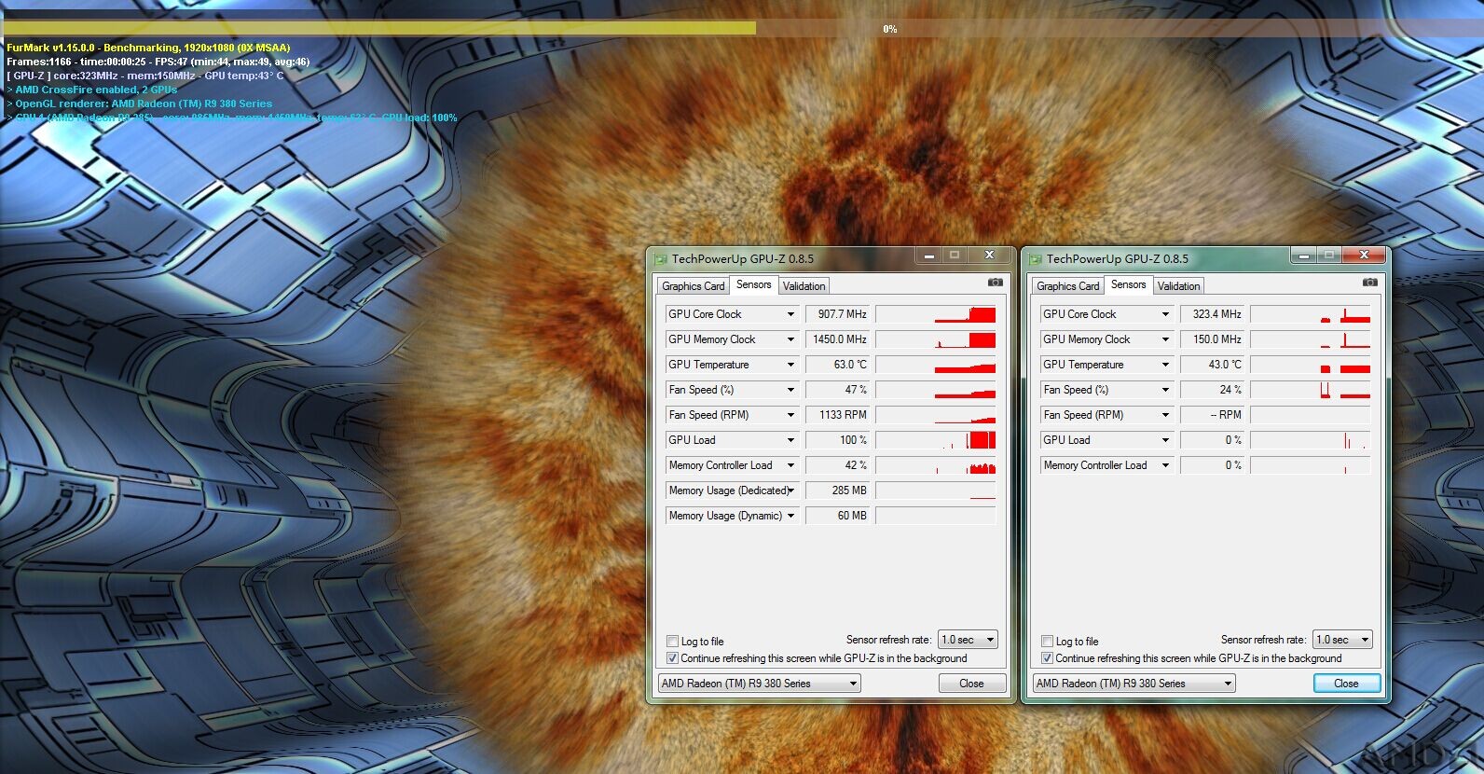Image resolution: width=1484 pixels, height=774 pixels.
Task: Open GPU selector dropdown in right GPU-Z window
Action: (1134, 684)
